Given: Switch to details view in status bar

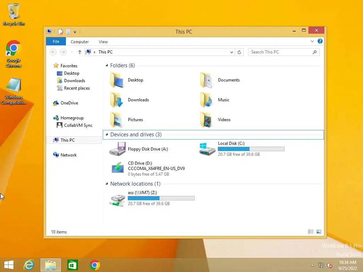Looking at the screenshot, I should [x=311, y=232].
